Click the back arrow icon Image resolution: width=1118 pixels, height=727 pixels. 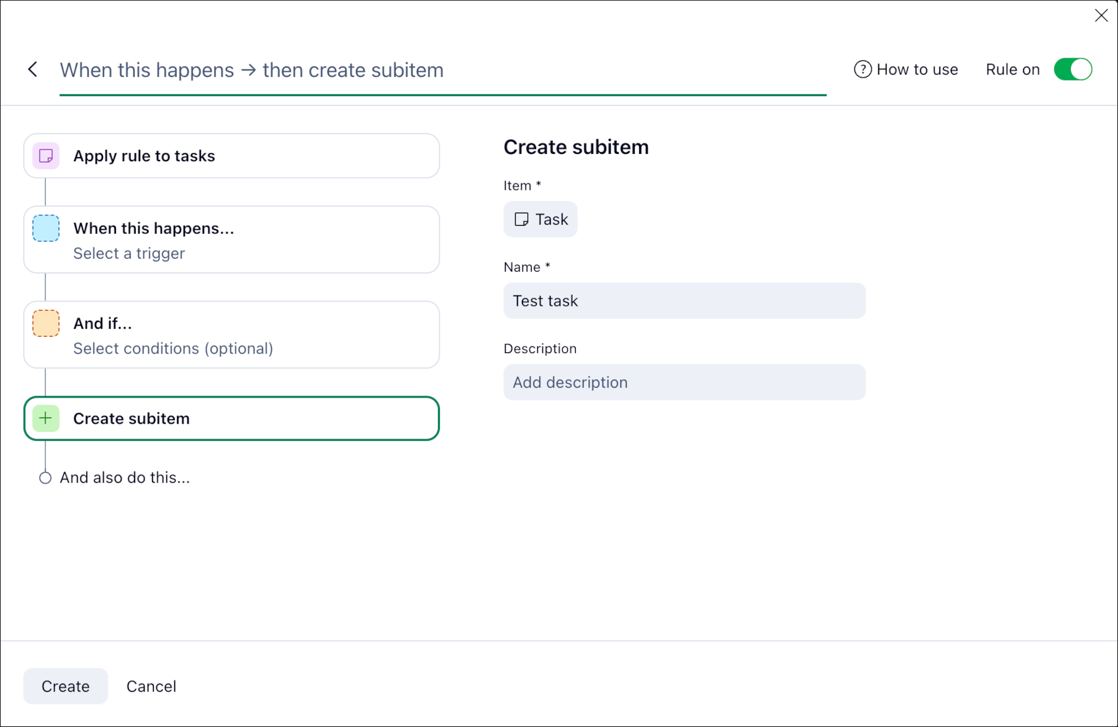click(33, 69)
